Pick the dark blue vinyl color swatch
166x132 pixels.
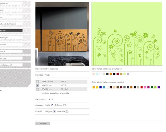point(100,87)
